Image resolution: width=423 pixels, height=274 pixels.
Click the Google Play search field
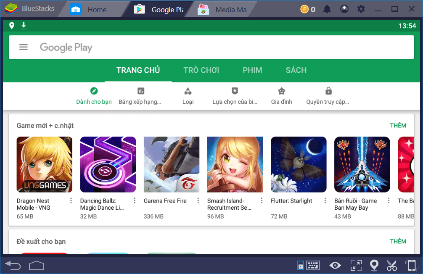click(x=211, y=47)
